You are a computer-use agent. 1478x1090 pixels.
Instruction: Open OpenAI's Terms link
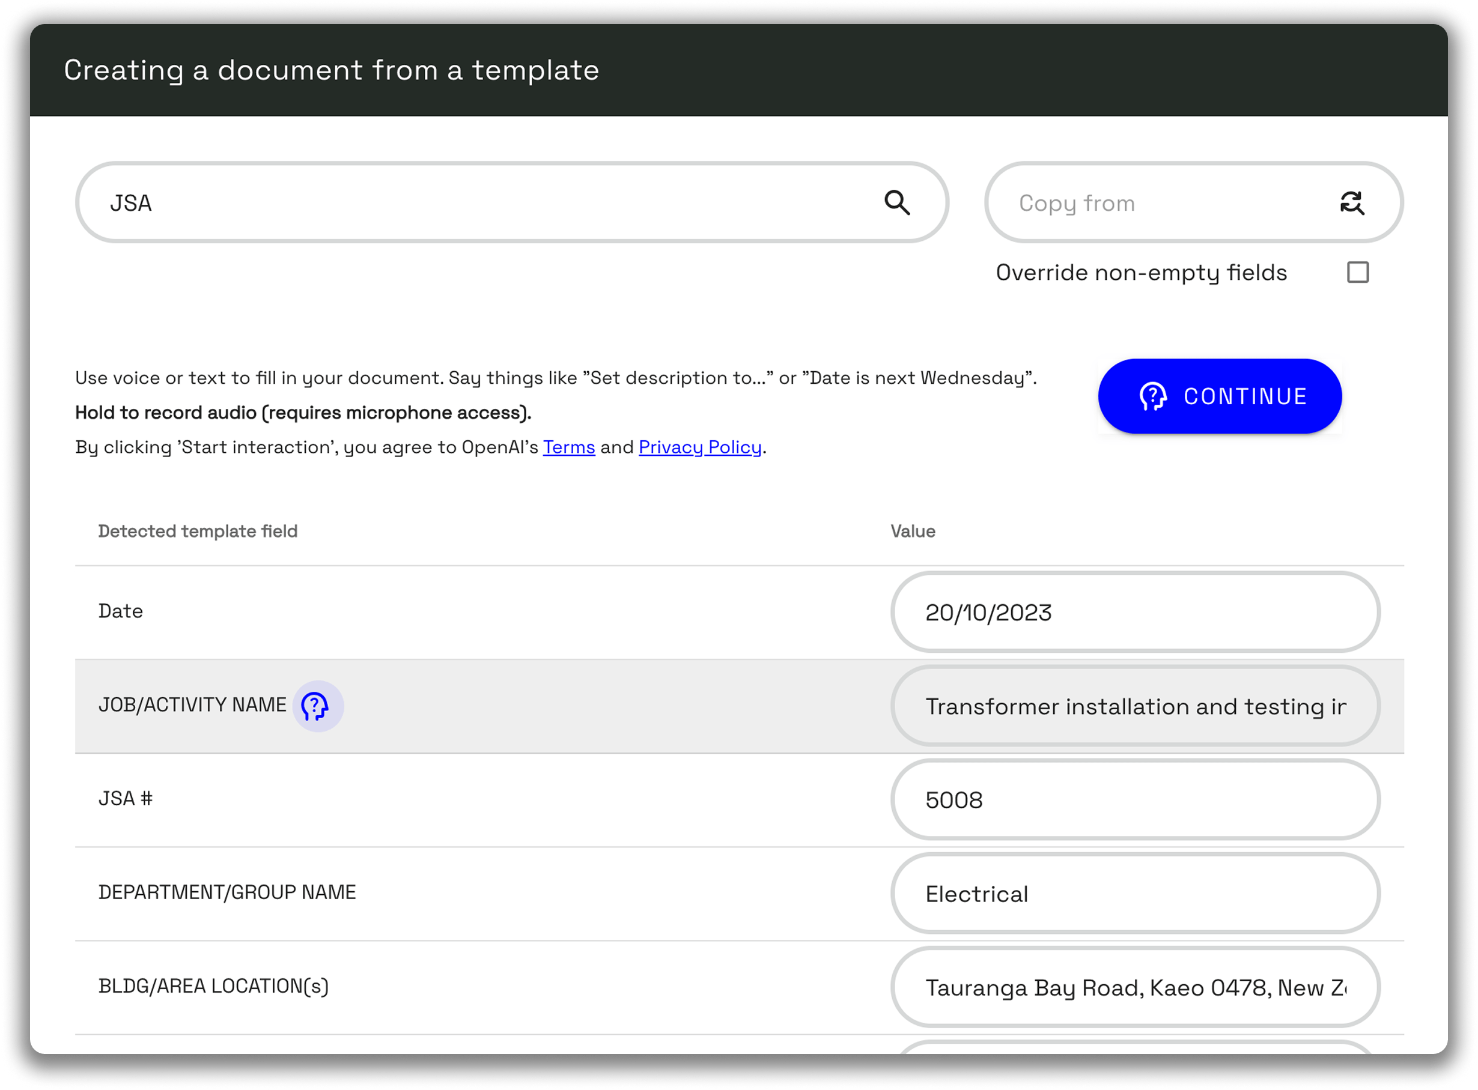(x=568, y=447)
